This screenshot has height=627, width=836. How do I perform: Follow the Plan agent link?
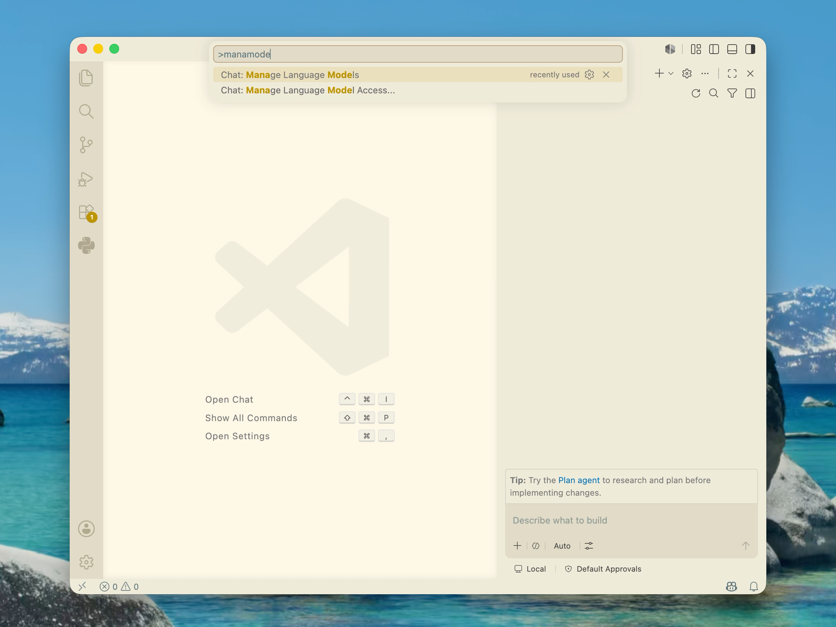(x=579, y=480)
